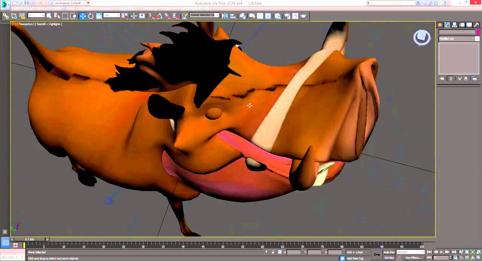Open the Layer Manager

click(243, 16)
